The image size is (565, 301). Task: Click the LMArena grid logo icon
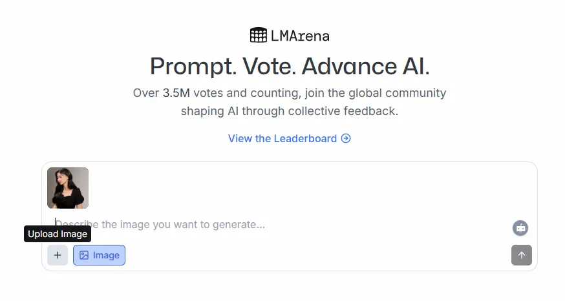(258, 36)
